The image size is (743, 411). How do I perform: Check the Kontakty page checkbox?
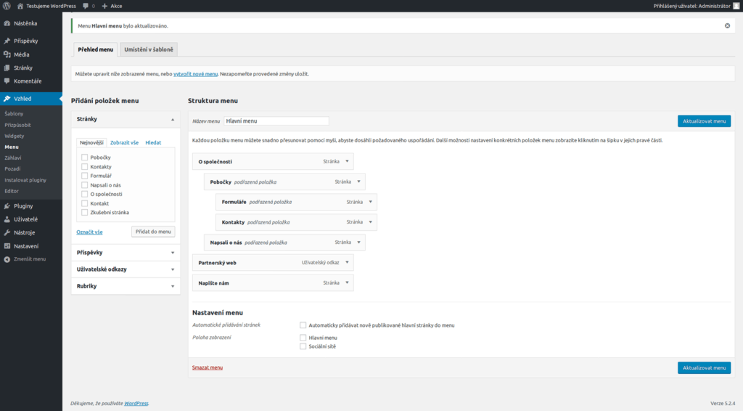(x=84, y=167)
